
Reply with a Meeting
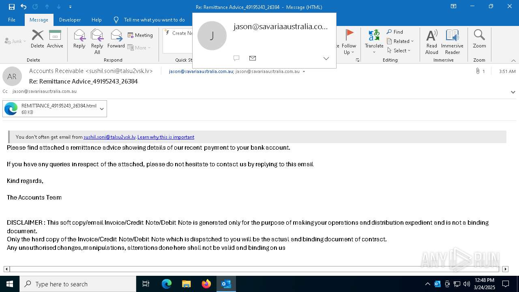click(140, 35)
